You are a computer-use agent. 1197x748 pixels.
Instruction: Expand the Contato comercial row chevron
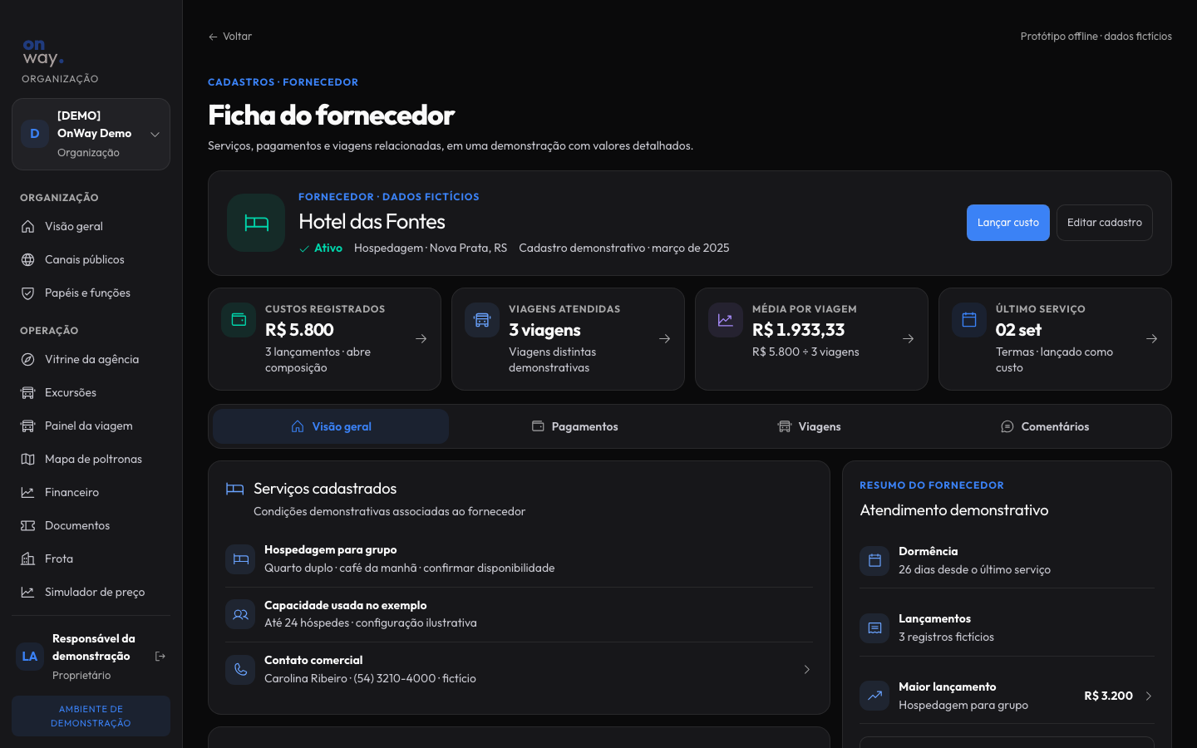[x=806, y=670]
